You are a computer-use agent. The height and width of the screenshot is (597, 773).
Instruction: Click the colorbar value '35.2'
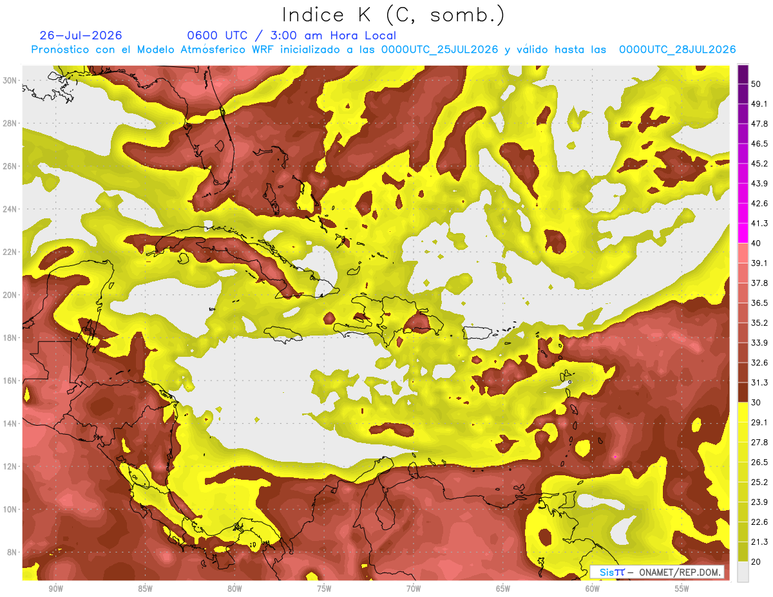[x=759, y=323]
